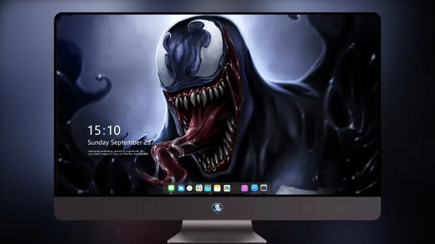Launch the teal clapperboard video app

click(x=208, y=188)
